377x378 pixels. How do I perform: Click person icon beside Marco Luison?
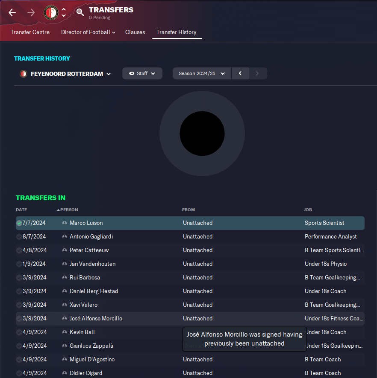pos(65,223)
